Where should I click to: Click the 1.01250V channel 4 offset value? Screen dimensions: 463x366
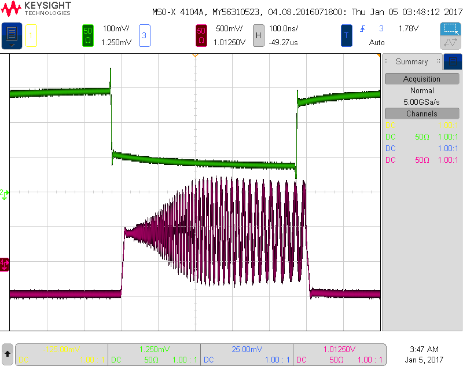[x=229, y=42]
